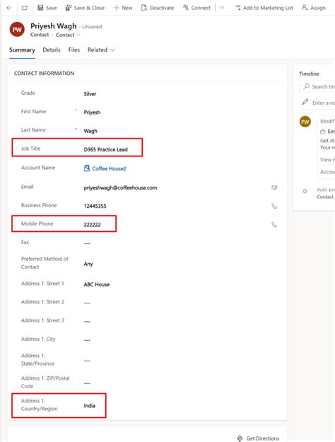Switch to the Summary tab
This screenshot has height=442, width=335.
[22, 50]
